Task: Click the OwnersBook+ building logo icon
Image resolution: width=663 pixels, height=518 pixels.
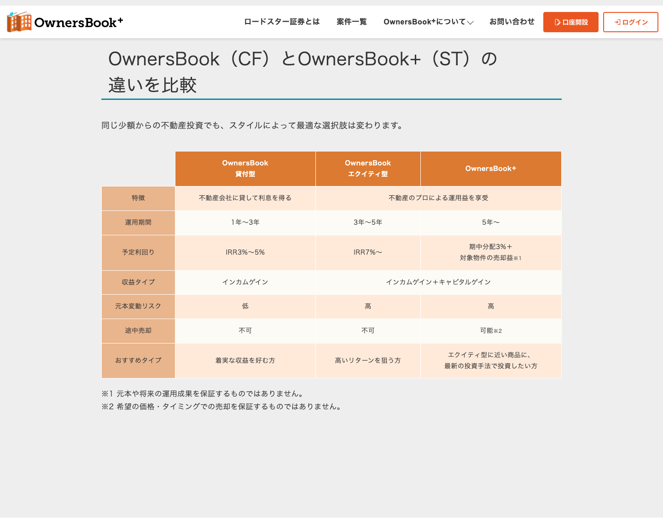Action: (x=19, y=22)
